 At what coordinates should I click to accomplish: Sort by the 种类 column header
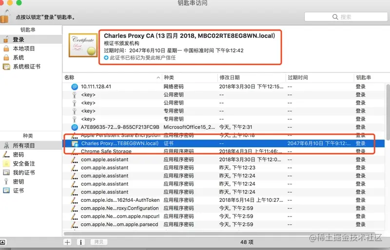[190, 77]
